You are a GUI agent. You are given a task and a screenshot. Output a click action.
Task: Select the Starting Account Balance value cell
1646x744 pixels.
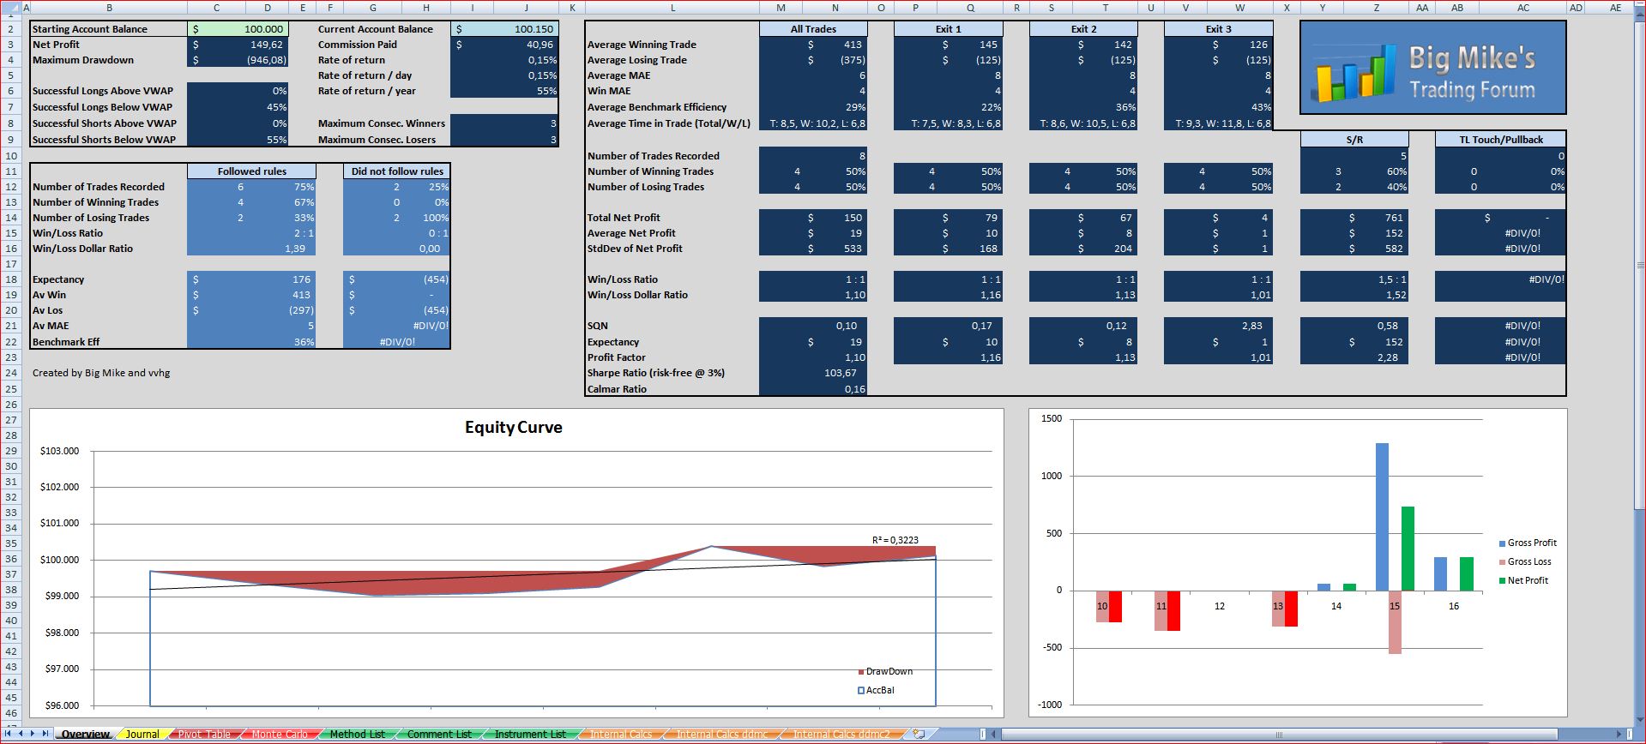(238, 29)
